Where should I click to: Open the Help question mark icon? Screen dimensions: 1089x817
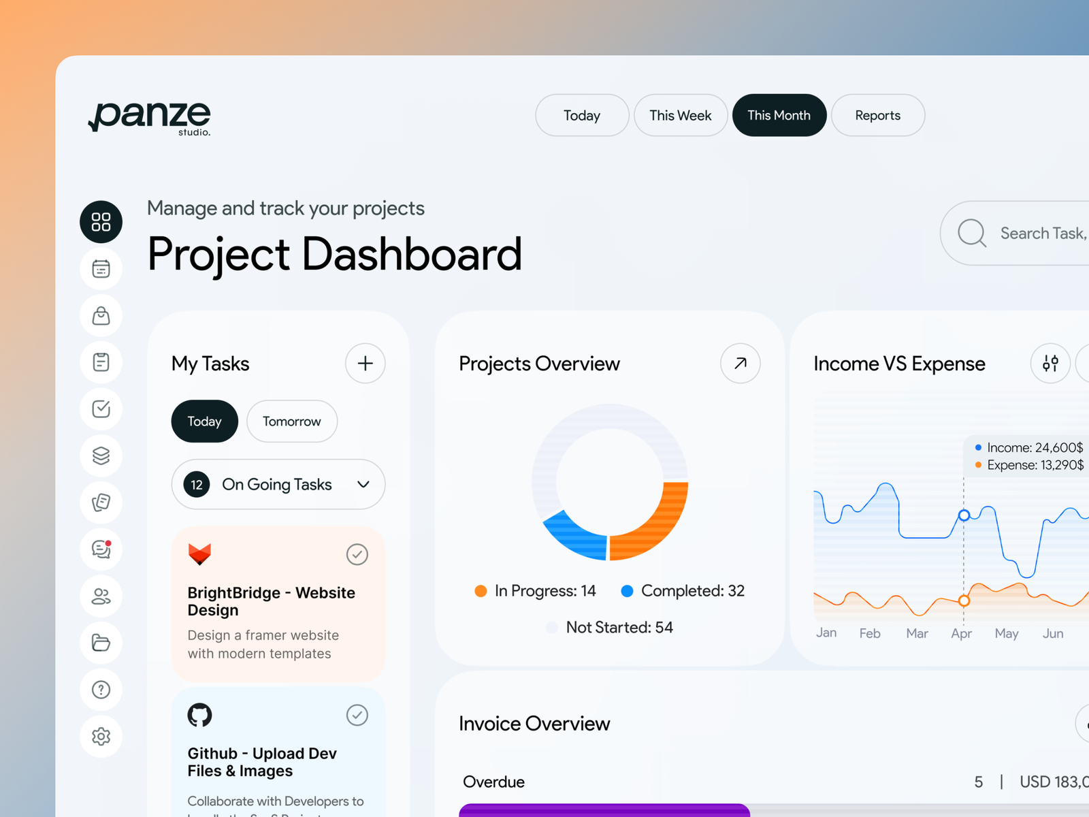click(101, 690)
